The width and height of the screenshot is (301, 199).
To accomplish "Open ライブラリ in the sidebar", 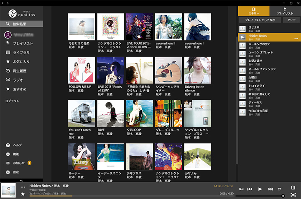I will click(x=21, y=52).
